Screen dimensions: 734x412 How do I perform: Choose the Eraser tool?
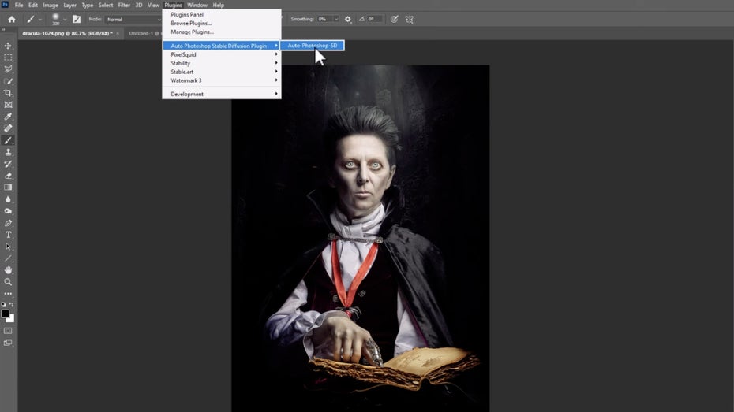tap(9, 176)
